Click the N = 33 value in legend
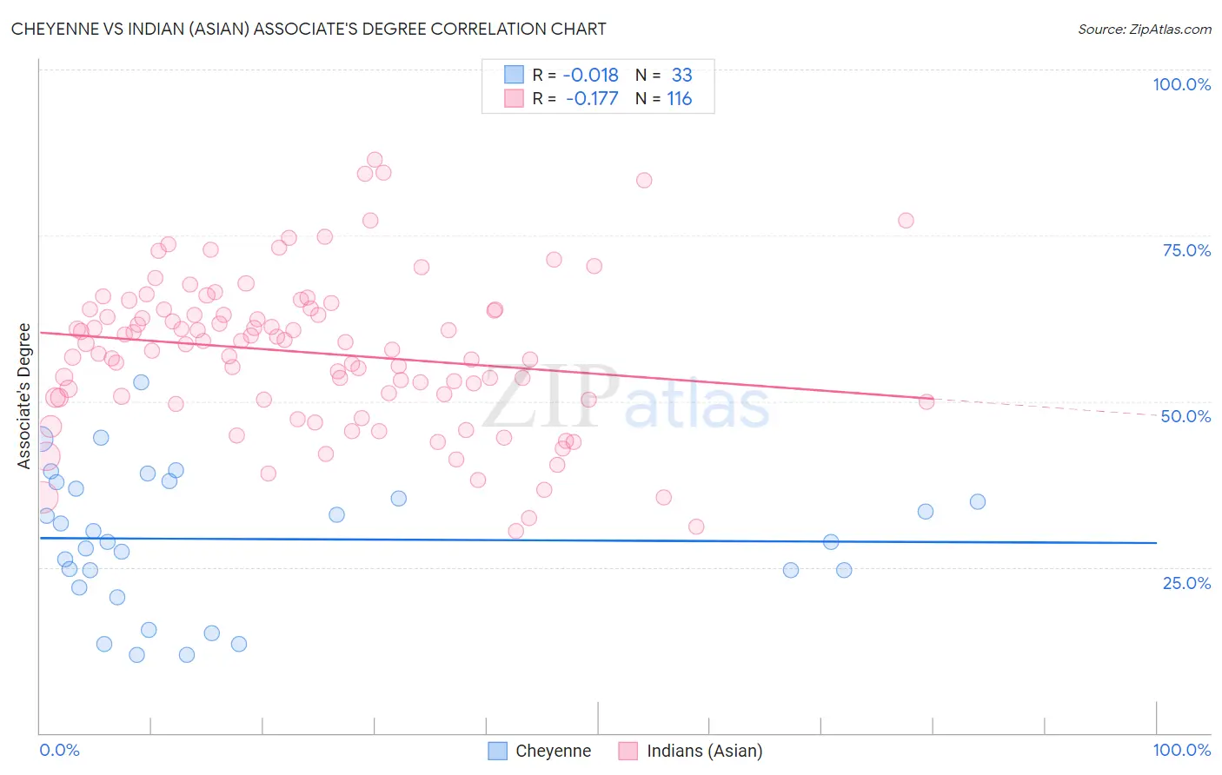Viewport: 1222px width, 775px height. (x=664, y=75)
